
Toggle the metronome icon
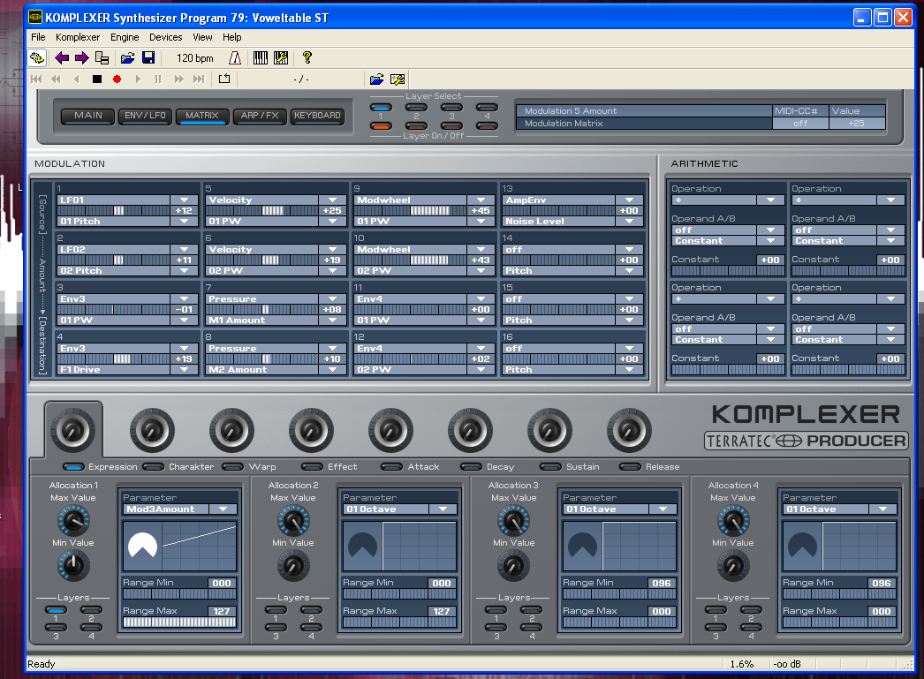click(x=235, y=57)
